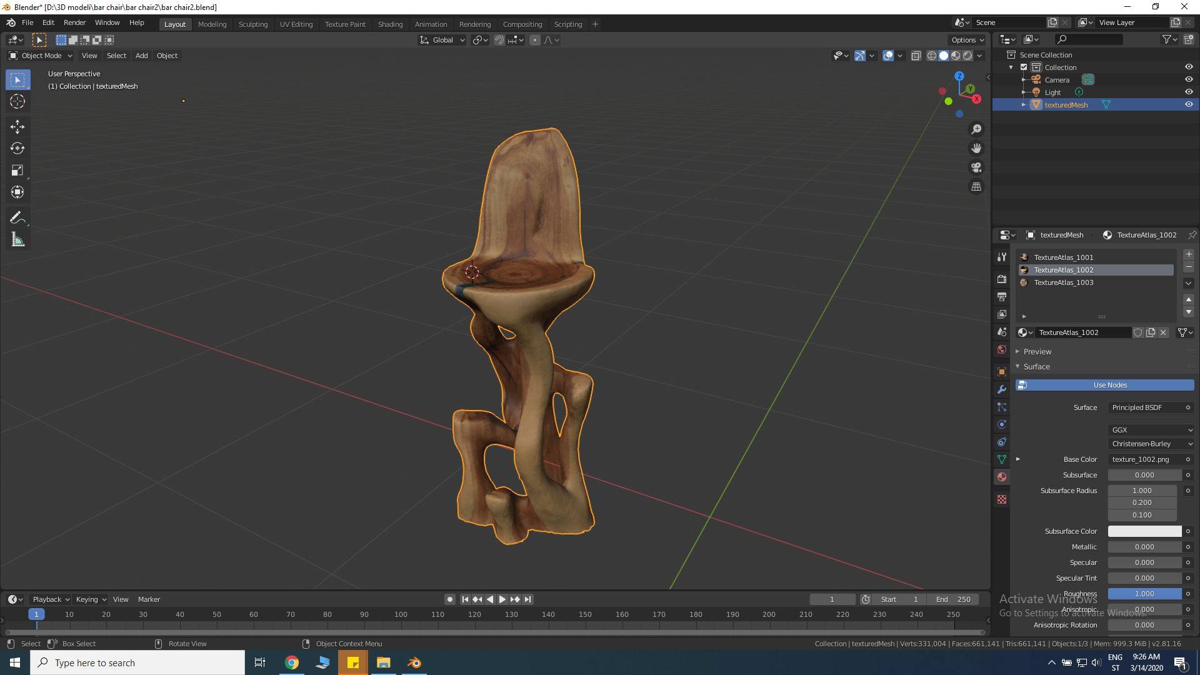Select the Rotate tool
Viewport: 1200px width, 675px height.
click(17, 149)
